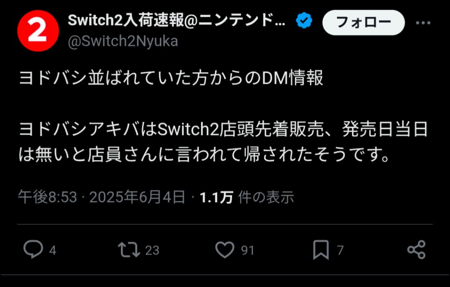Click the blue verified checkmark badge
The height and width of the screenshot is (287, 450).
click(304, 21)
